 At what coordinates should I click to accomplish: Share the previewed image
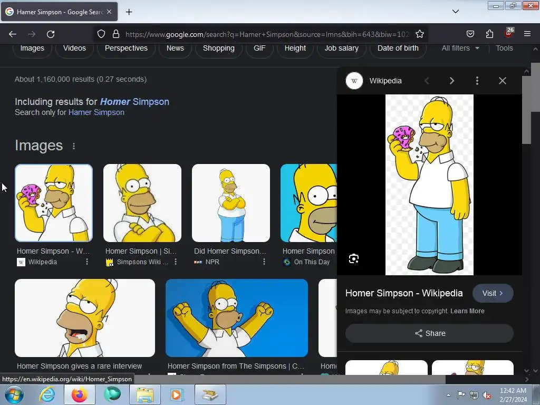click(x=429, y=333)
